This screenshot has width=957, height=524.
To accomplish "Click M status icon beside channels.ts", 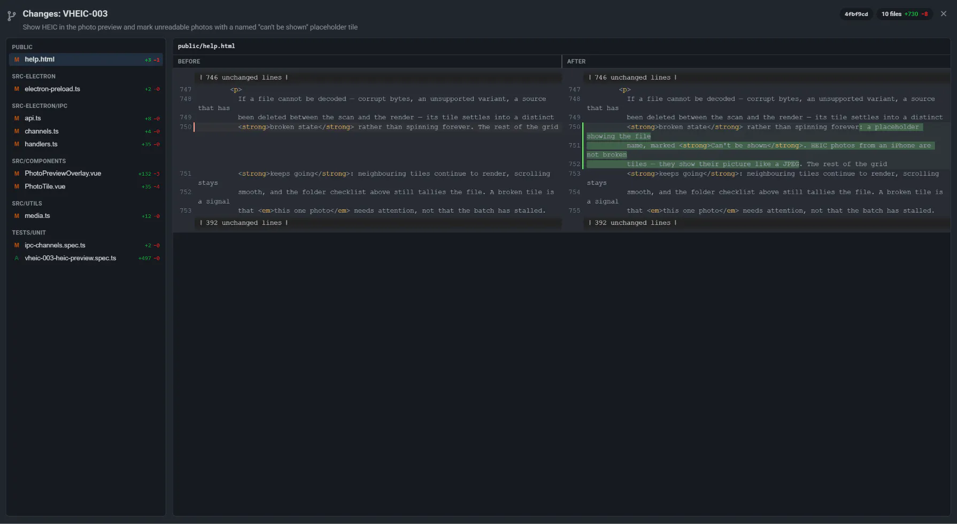I will click(x=17, y=131).
